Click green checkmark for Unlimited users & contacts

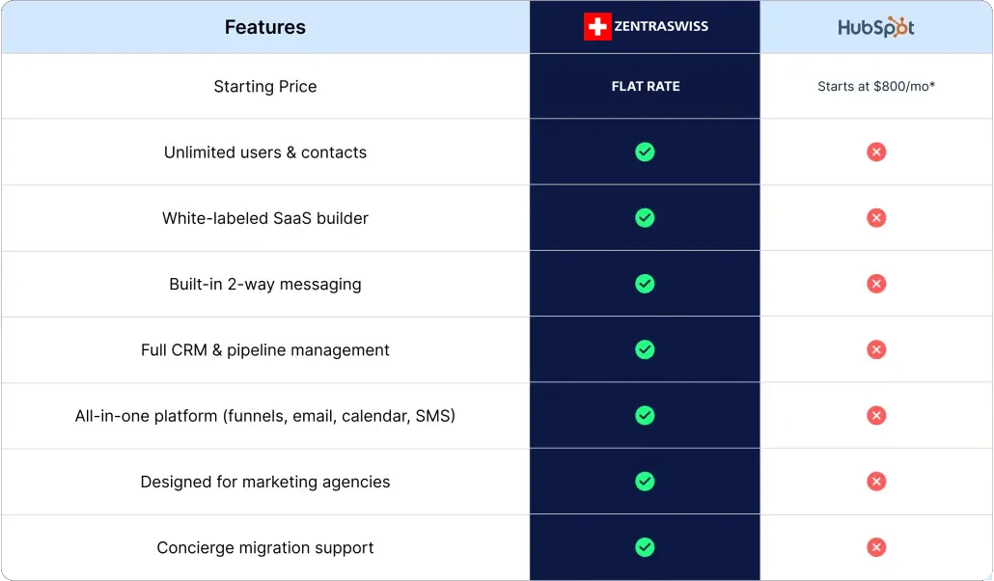click(x=645, y=152)
